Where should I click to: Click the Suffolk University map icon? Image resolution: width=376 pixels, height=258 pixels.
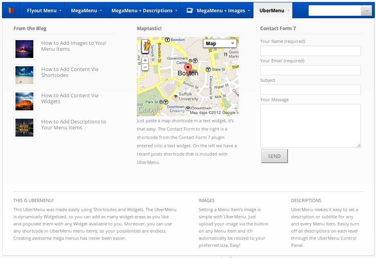pyautogui.click(x=176, y=96)
